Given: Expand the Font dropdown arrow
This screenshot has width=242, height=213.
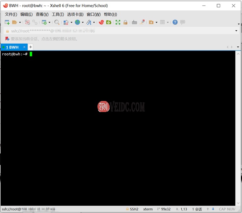Looking at the screenshot, I should [x=94, y=22].
